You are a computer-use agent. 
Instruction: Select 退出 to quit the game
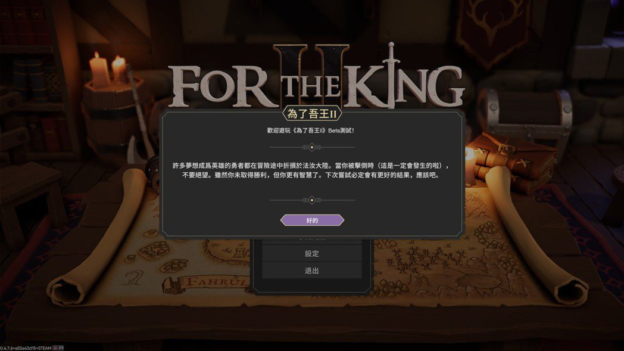[x=312, y=271]
